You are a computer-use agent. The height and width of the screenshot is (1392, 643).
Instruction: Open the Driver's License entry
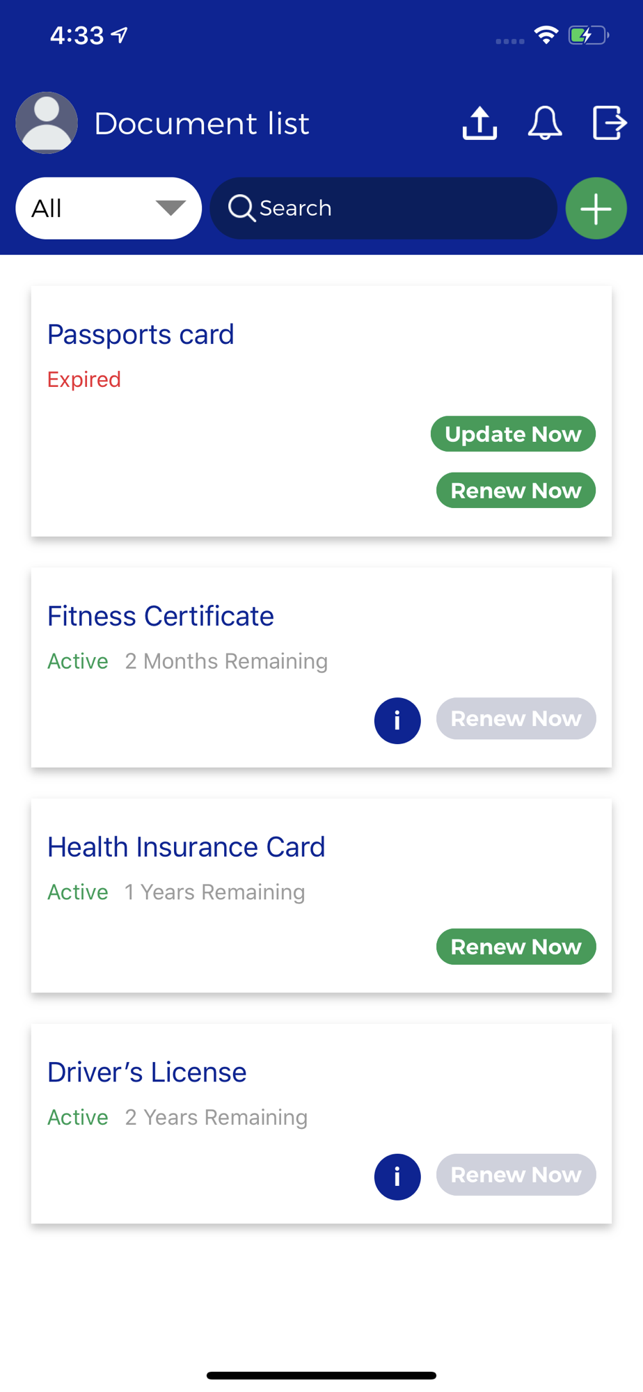click(x=321, y=1123)
